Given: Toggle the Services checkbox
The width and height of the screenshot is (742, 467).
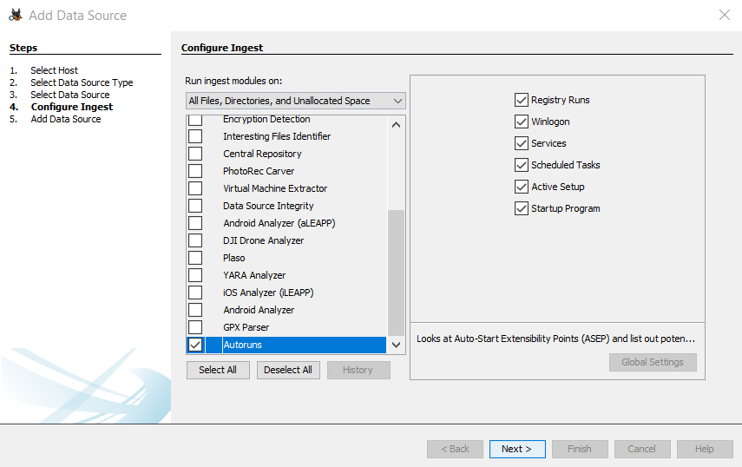Looking at the screenshot, I should (x=521, y=143).
